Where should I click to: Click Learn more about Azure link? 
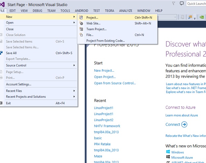pyautogui.click(x=182, y=115)
